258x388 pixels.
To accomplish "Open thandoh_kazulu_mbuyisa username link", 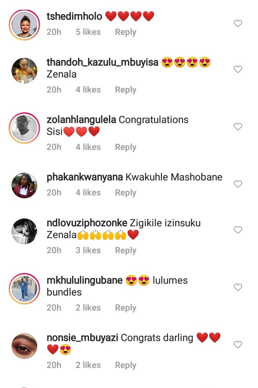I will pyautogui.click(x=102, y=62).
